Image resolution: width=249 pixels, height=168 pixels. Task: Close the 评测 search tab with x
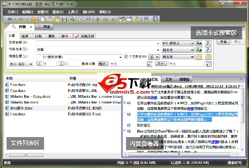[31, 27]
